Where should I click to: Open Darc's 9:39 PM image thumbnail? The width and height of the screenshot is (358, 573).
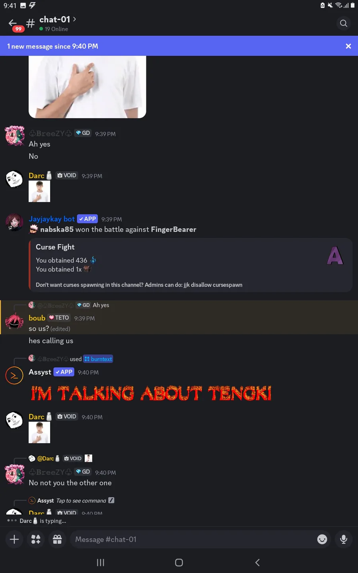click(39, 191)
